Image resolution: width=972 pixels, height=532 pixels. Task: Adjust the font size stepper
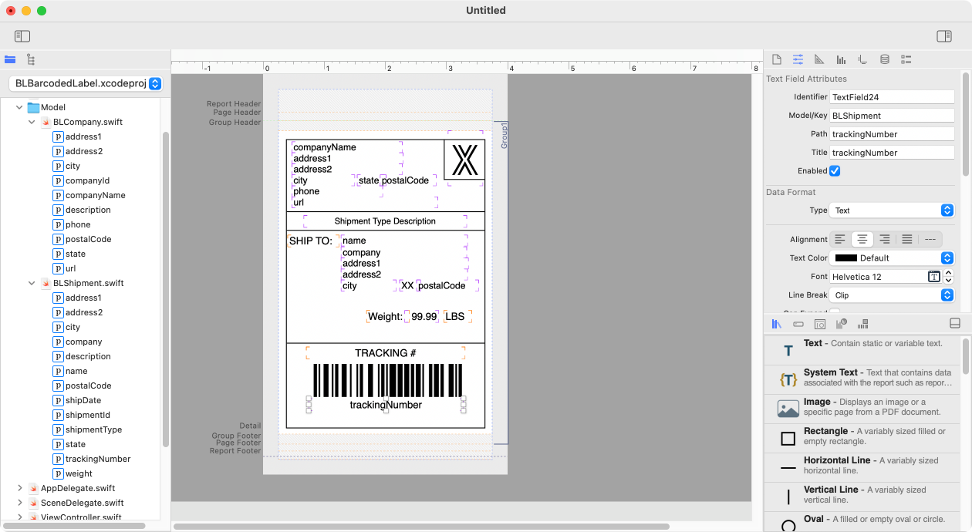coord(949,276)
